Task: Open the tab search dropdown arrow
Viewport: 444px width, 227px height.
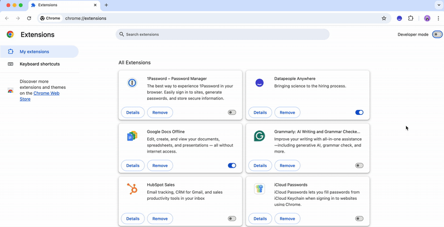Action: coord(439,5)
